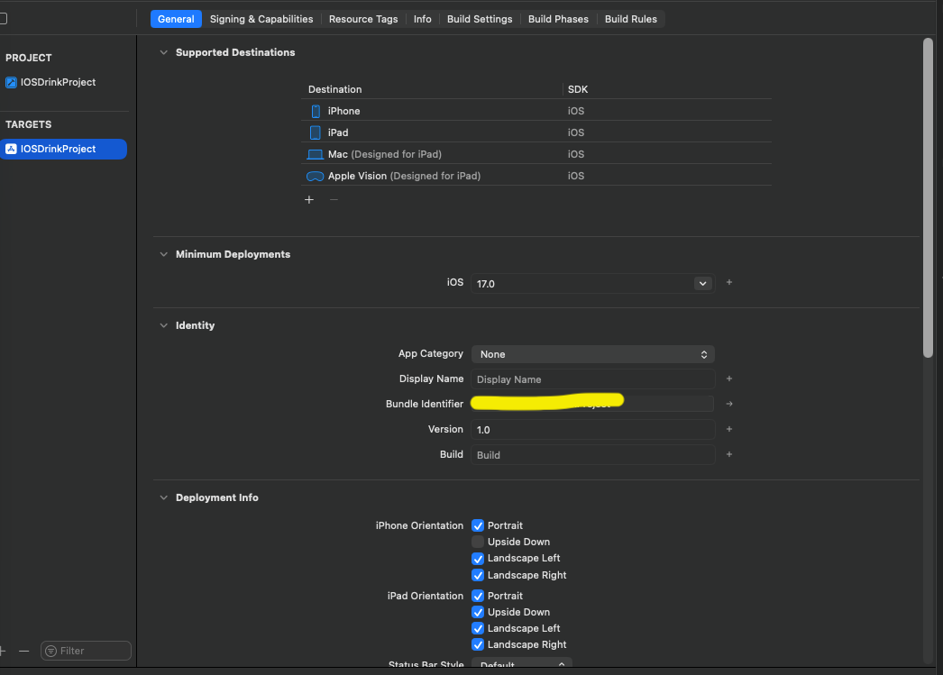Click arrow icon beside Bundle Identifier field

(729, 404)
